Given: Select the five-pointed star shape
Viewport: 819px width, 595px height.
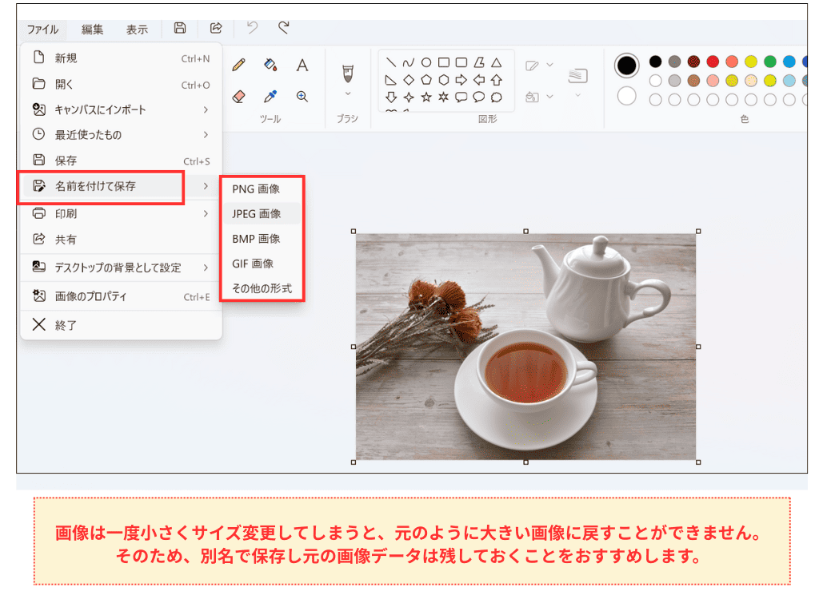Looking at the screenshot, I should (427, 97).
